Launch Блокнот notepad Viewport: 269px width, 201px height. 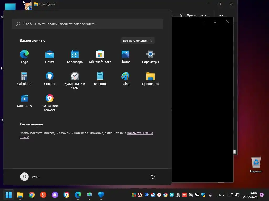tap(100, 79)
